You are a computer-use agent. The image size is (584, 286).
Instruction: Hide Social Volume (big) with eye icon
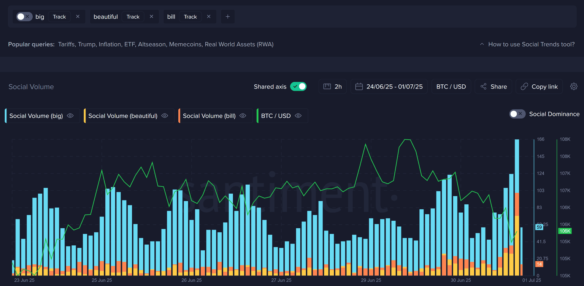point(70,116)
